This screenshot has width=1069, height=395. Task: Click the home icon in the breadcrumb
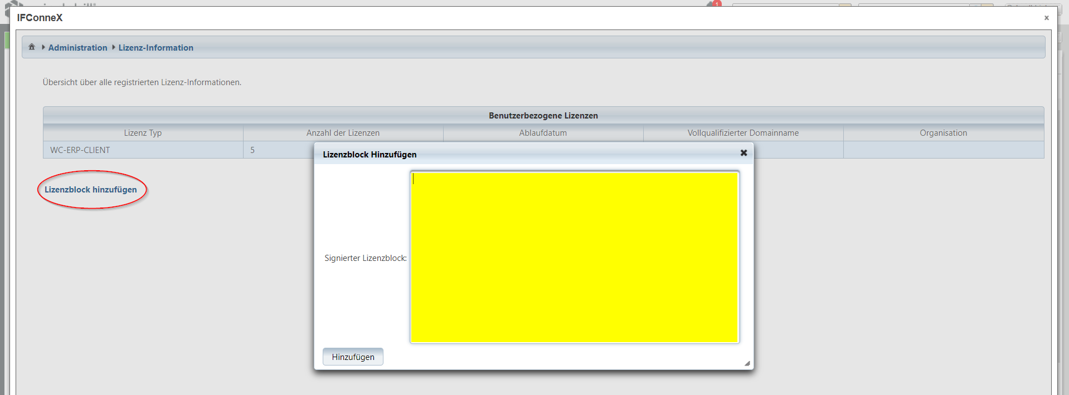pos(32,47)
